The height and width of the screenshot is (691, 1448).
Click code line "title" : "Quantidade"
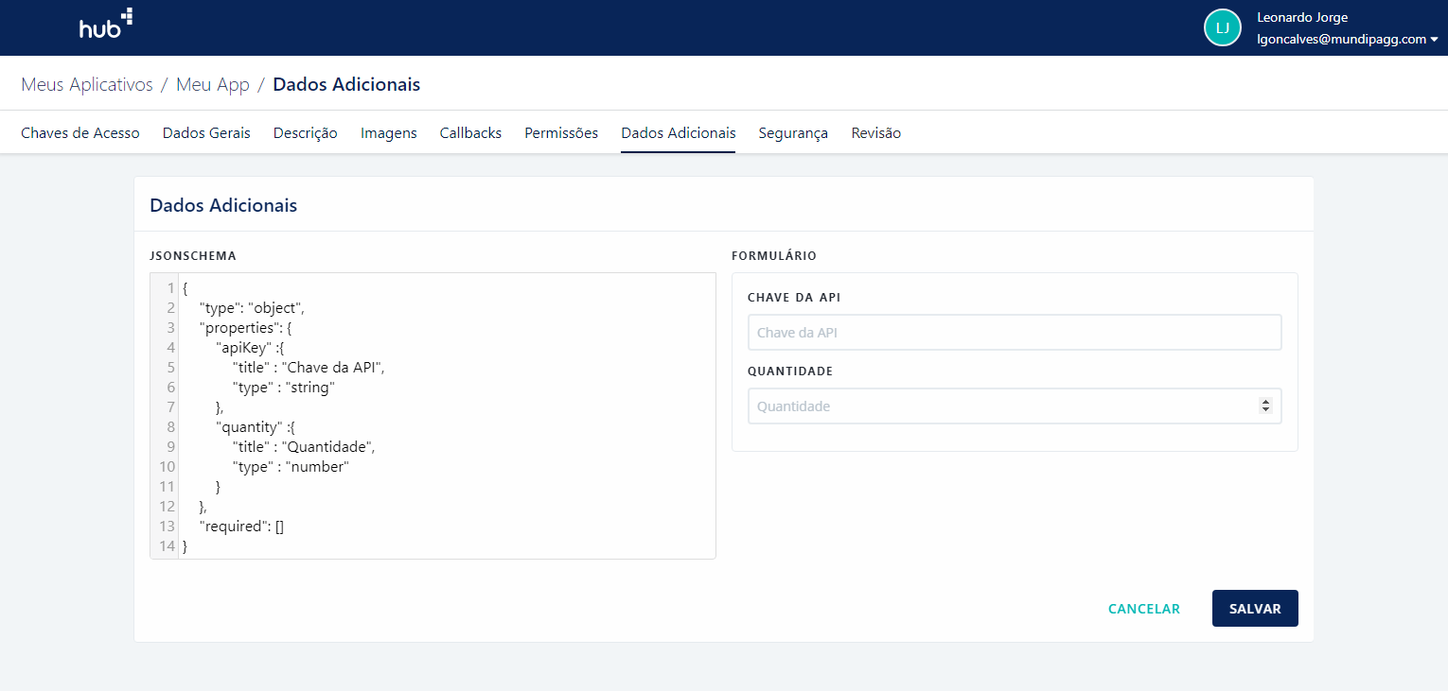coord(305,447)
